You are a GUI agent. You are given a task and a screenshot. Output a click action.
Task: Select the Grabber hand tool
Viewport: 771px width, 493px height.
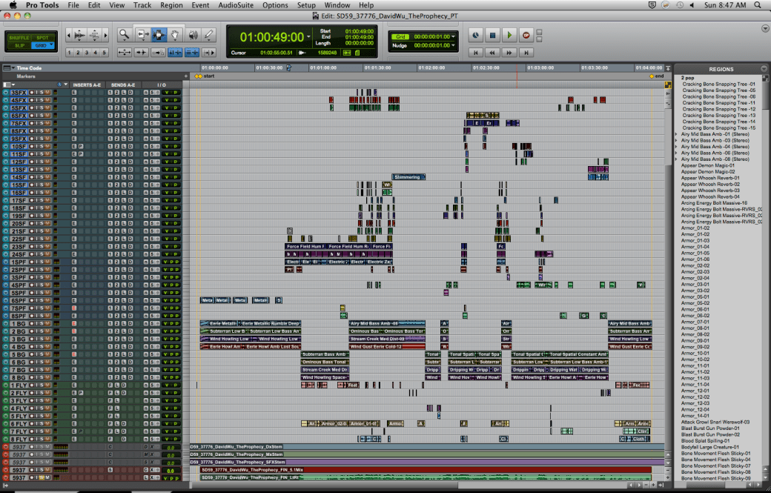(175, 35)
